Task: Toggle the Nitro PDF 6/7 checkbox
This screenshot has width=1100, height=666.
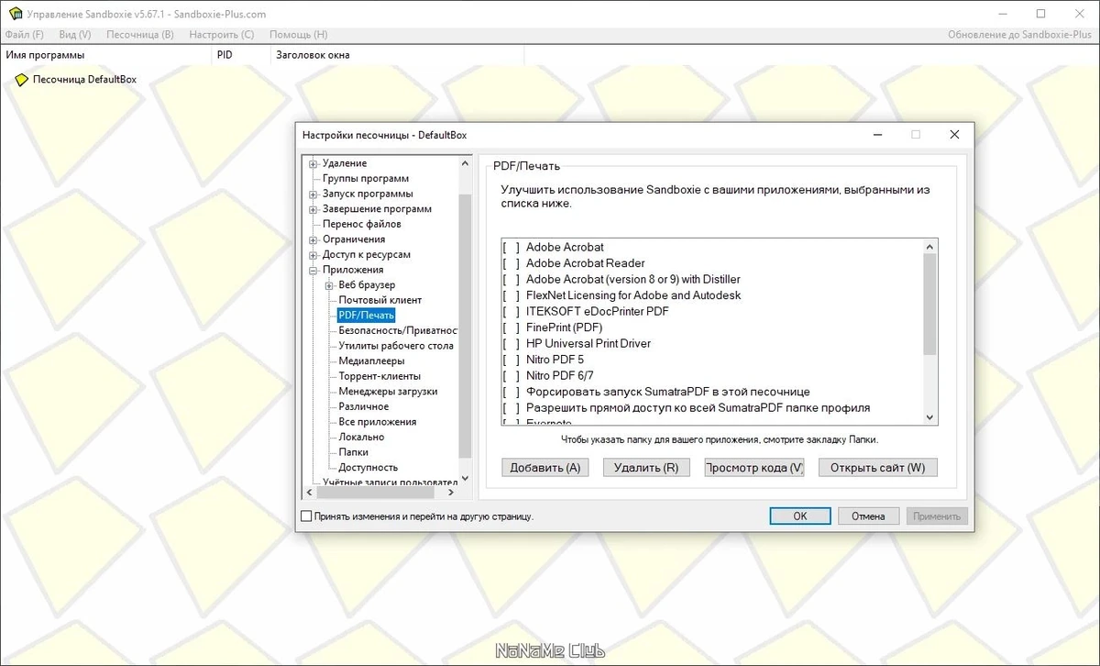Action: pyautogui.click(x=511, y=376)
